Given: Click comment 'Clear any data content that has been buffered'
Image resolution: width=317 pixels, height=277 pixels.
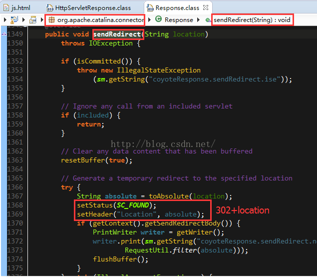Looking at the screenshot, I should pos(157,151).
